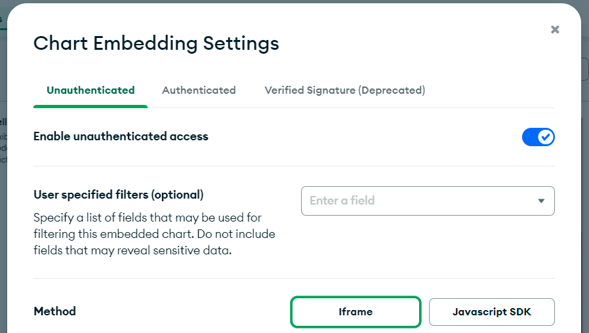The image size is (589, 333).
Task: Disable the unauthenticated access toggle
Action: click(x=538, y=137)
